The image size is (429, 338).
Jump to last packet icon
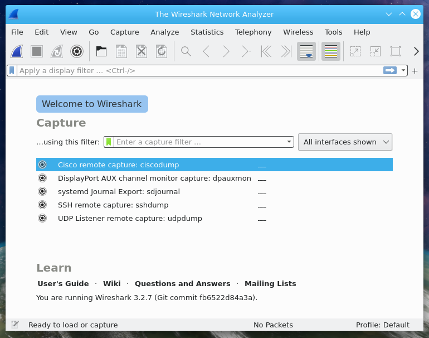(286, 51)
